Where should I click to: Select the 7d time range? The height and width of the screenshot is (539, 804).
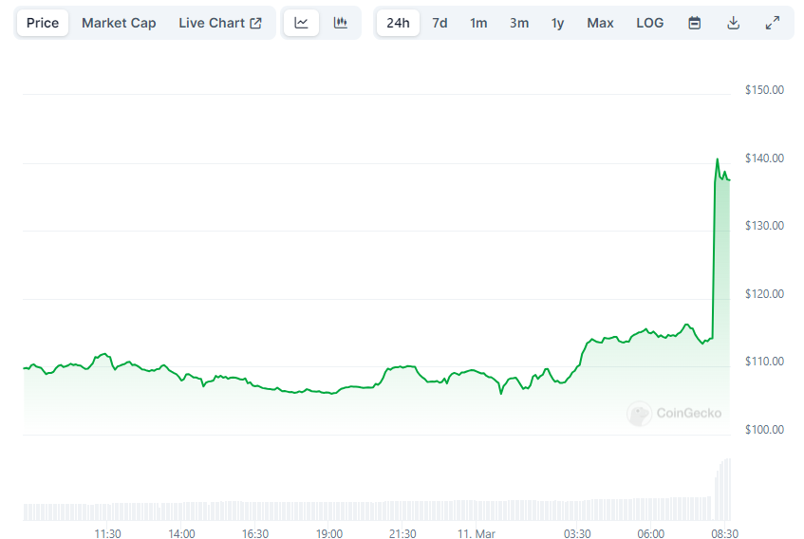(439, 23)
